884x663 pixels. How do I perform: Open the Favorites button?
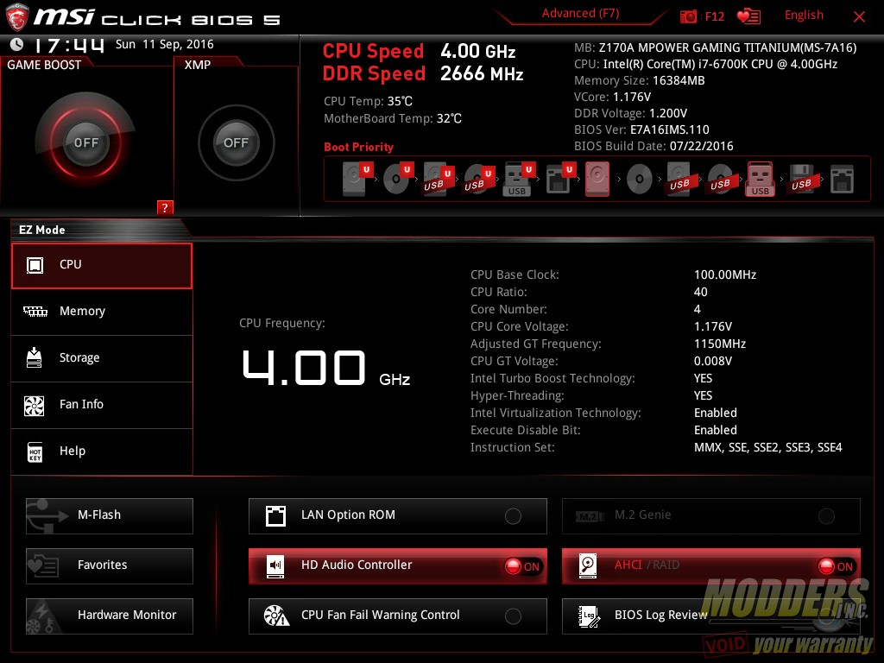[x=110, y=566]
